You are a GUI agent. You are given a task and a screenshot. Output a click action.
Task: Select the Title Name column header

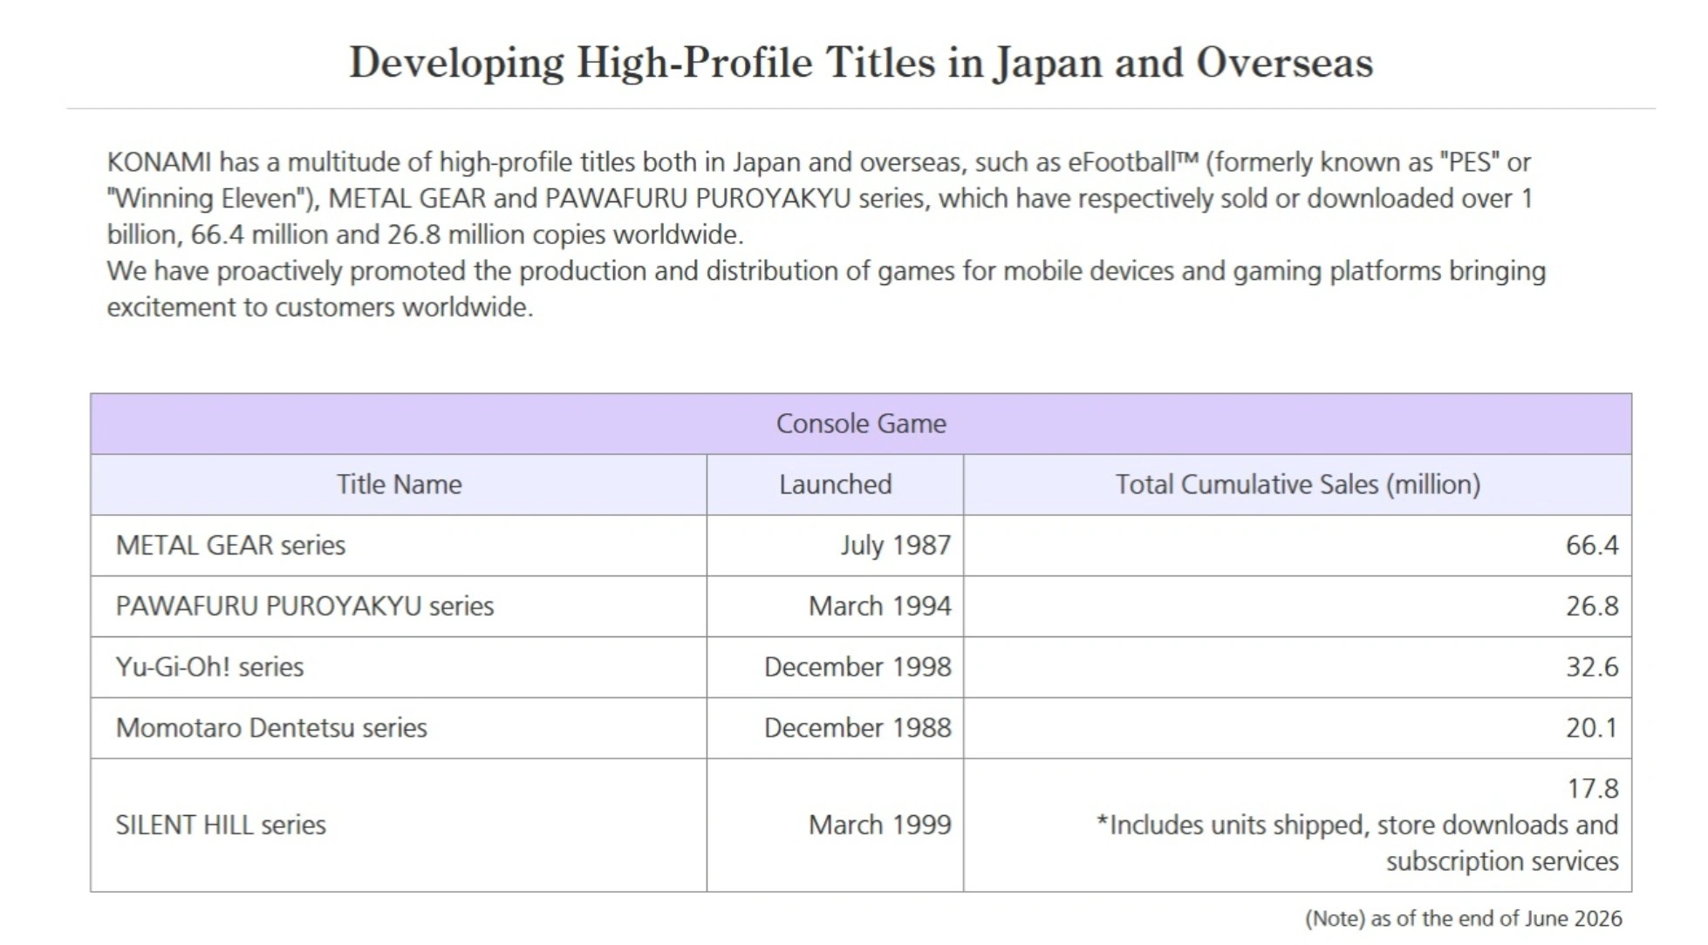click(399, 485)
